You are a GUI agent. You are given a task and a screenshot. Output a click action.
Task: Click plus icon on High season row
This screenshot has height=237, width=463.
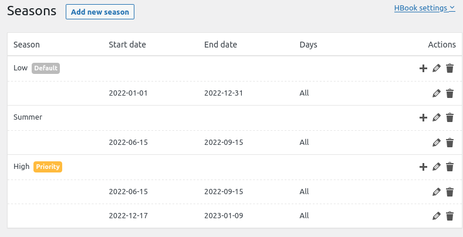[x=423, y=167]
